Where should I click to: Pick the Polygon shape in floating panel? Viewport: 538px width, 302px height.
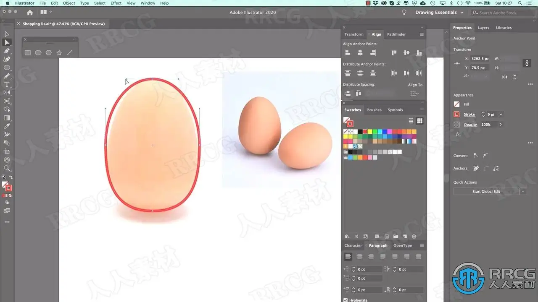49,53
